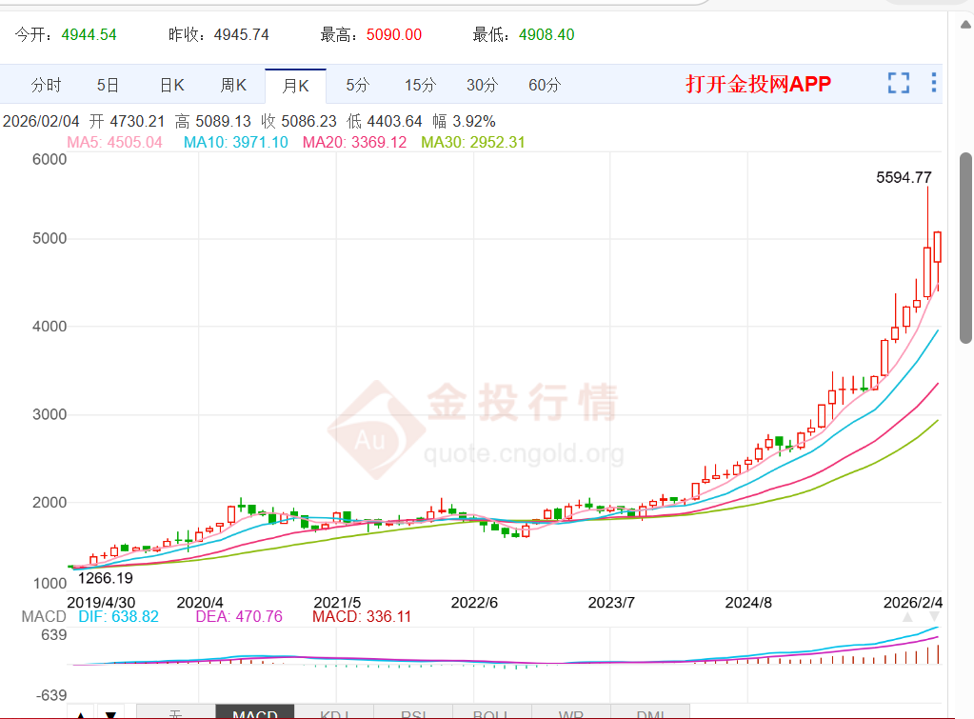Select the KDJ indicator tab
Image resolution: width=974 pixels, height=719 pixels.
(334, 712)
